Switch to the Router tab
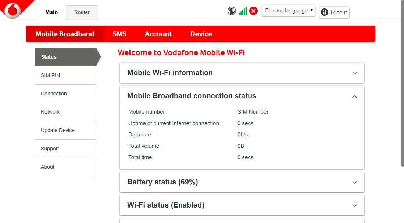The height and width of the screenshot is (223, 404). tap(82, 12)
